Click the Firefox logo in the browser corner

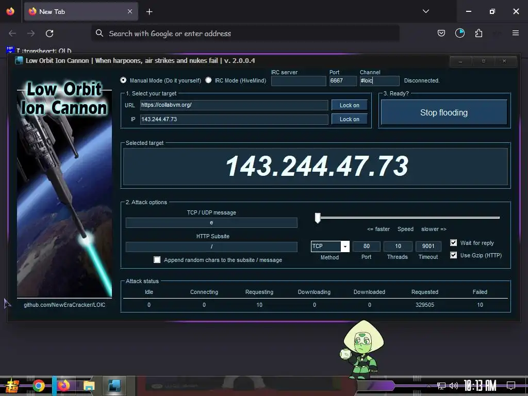pos(10,11)
